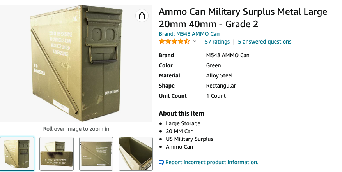Click the speech bubble report icon
Screen dimensions: 342x172
pos(161,162)
